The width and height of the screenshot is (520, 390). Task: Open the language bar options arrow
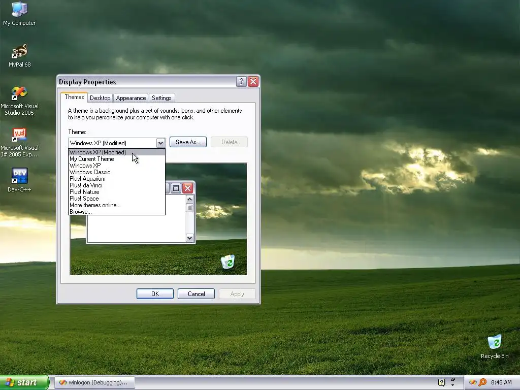tap(452, 385)
